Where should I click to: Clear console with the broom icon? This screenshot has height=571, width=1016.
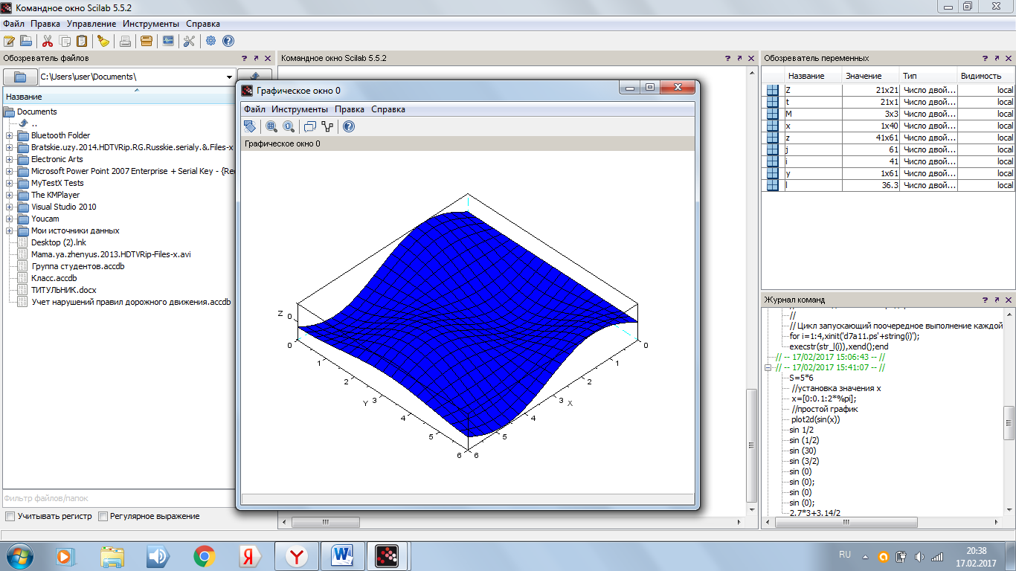[103, 41]
